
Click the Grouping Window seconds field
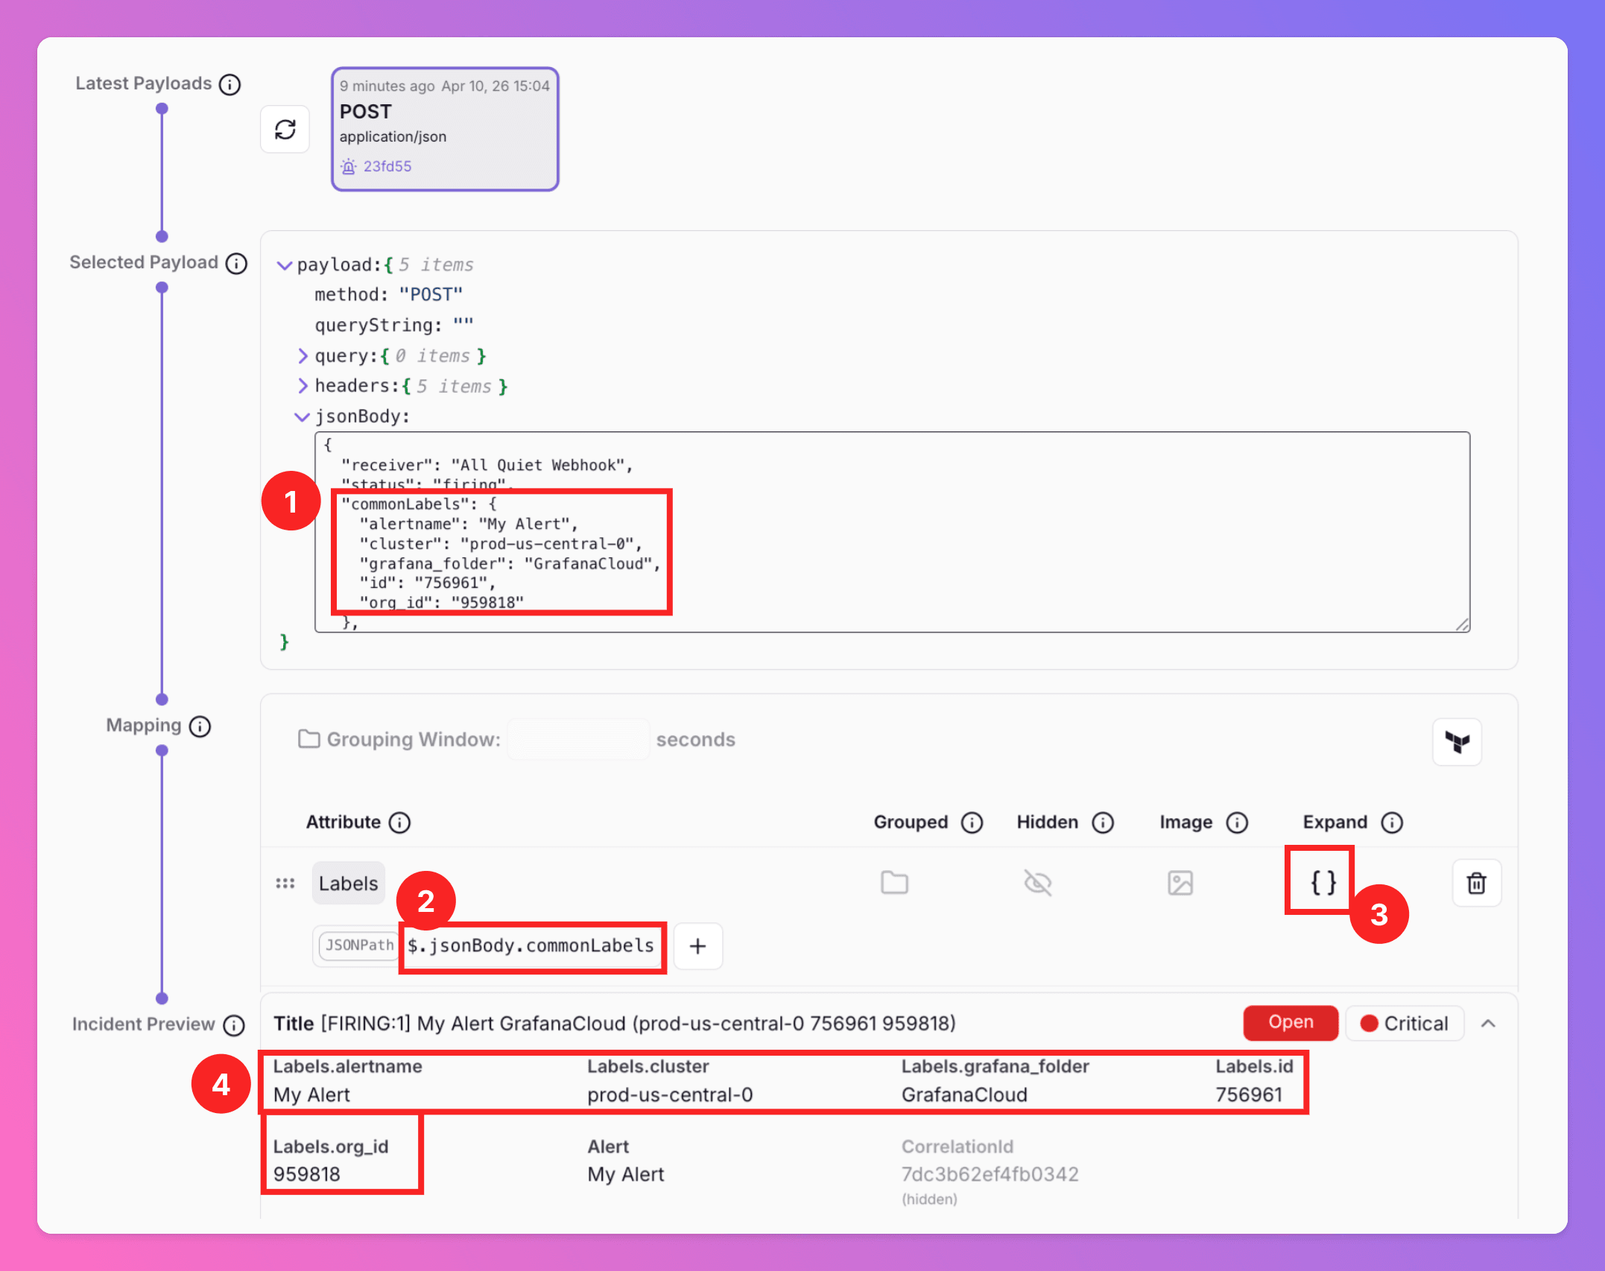point(578,739)
